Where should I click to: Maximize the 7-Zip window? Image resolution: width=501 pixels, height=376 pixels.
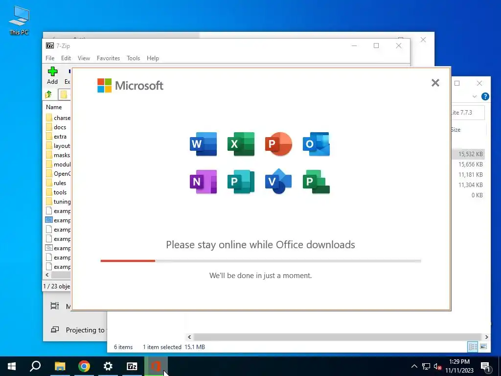(376, 46)
